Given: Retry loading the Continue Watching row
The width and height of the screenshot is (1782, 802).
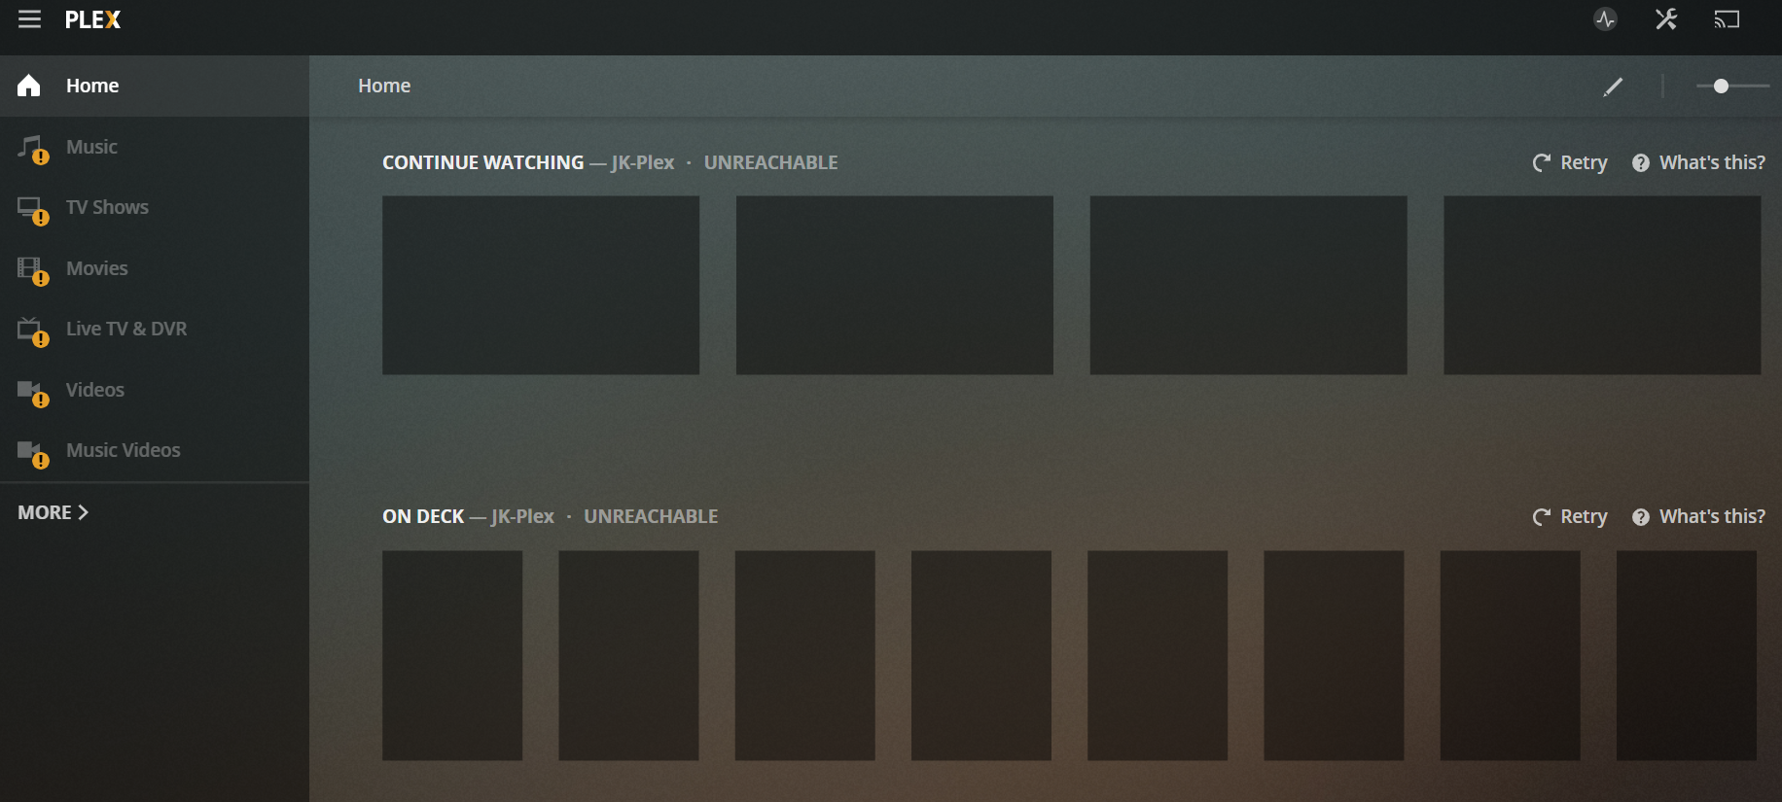Looking at the screenshot, I should (1570, 162).
